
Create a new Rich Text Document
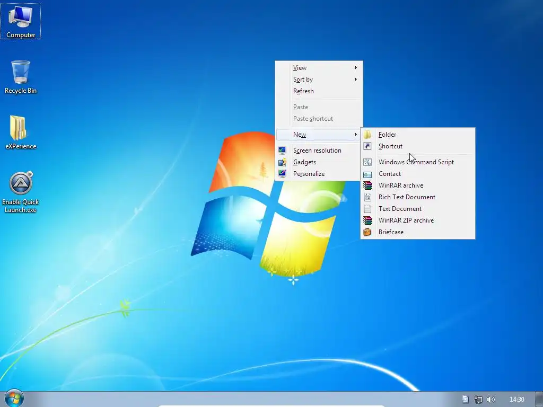coord(418,197)
